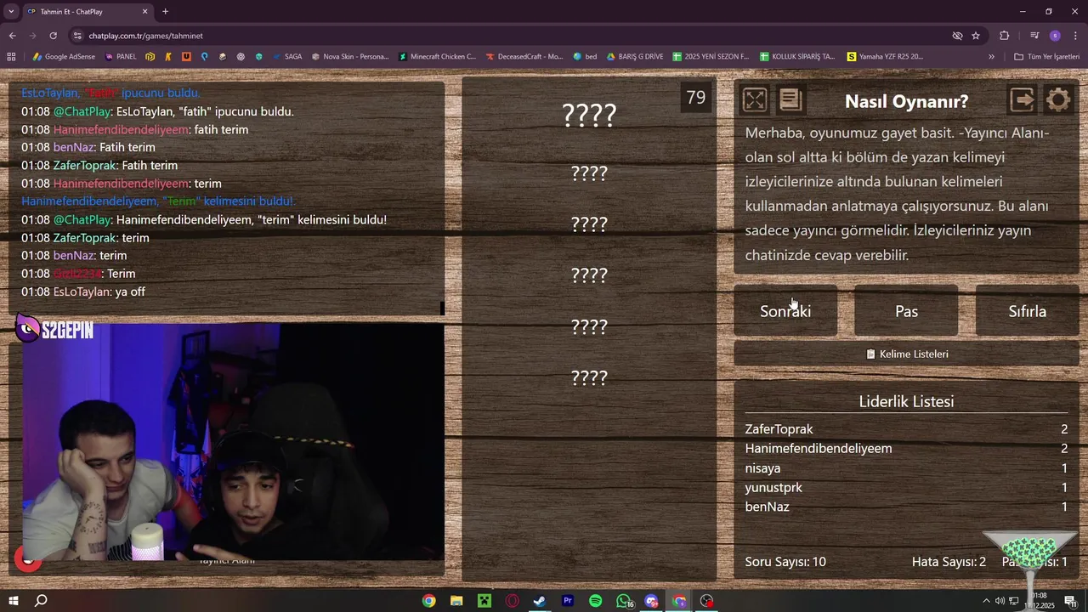Open Kelime Listeleri word lists
This screenshot has height=612, width=1088.
pos(906,354)
